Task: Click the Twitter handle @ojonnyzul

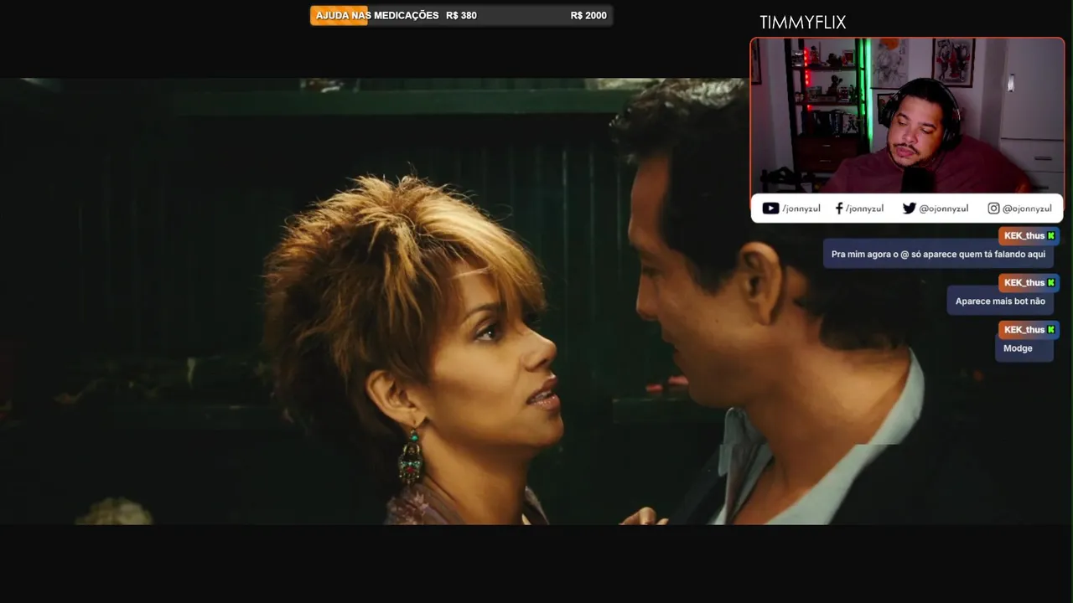Action: (x=943, y=209)
